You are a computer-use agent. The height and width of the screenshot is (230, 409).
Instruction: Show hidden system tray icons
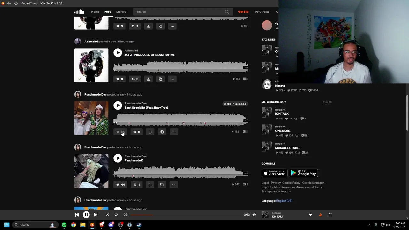[369, 225]
